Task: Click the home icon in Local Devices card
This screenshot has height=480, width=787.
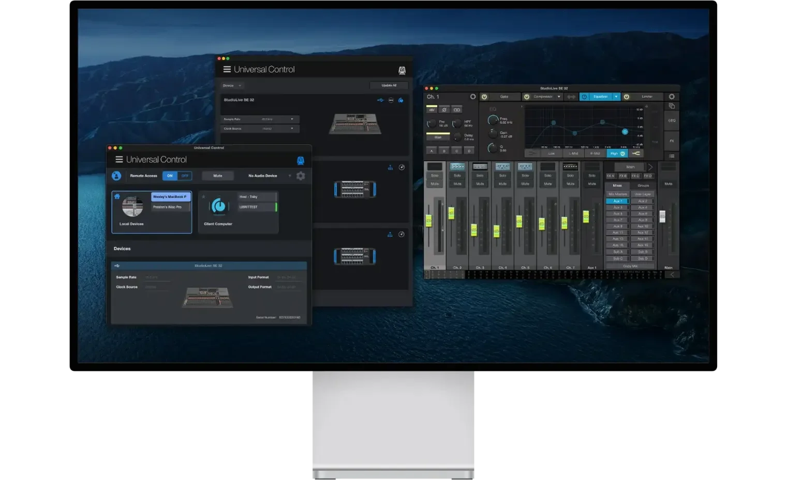Action: (117, 196)
